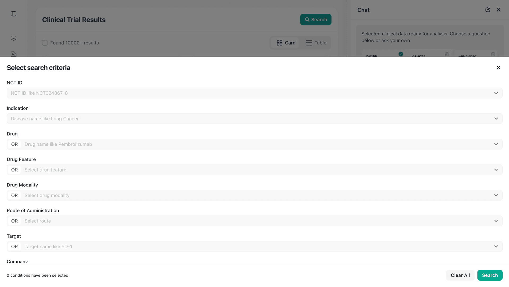Check the Found 10000+ results checkbox
Viewport: 509px width, 287px height.
pyautogui.click(x=45, y=43)
